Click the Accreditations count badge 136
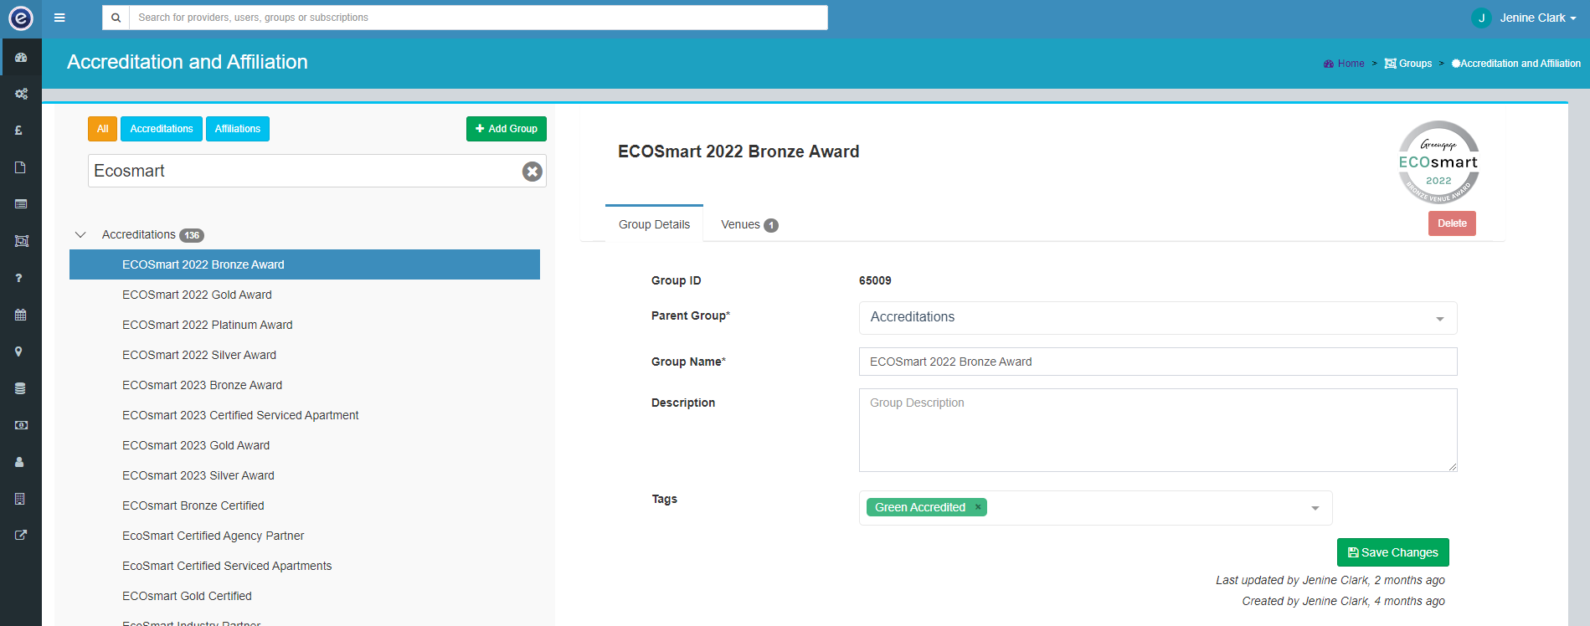The image size is (1590, 626). 192,235
